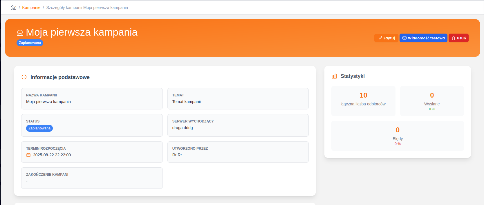Image resolution: width=484 pixels, height=205 pixels.
Task: Click the Zakończenie kampani card
Action: pos(92,178)
